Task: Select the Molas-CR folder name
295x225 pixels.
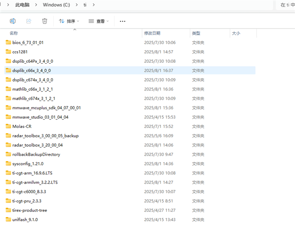Action: (22, 127)
